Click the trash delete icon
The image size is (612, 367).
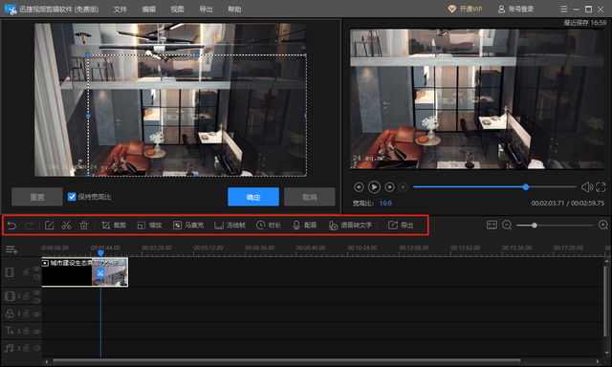point(83,225)
